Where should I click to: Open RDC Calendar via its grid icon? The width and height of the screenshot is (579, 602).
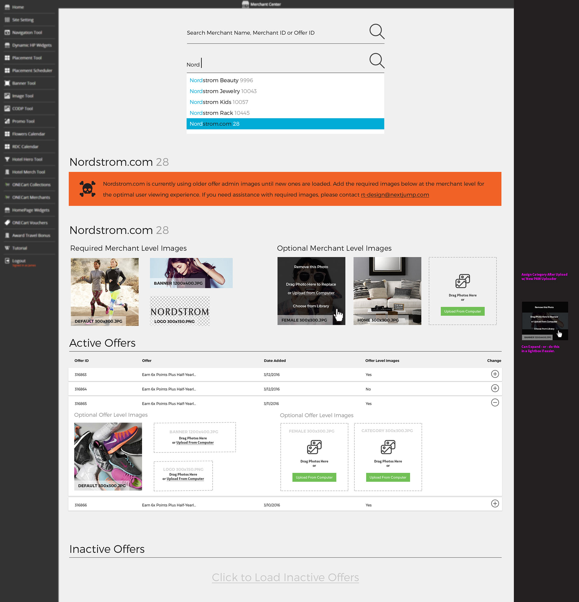tap(7, 146)
